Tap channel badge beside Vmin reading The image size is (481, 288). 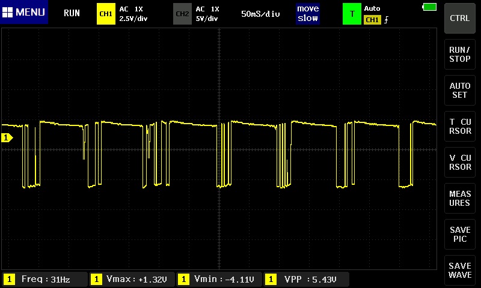tap(183, 279)
